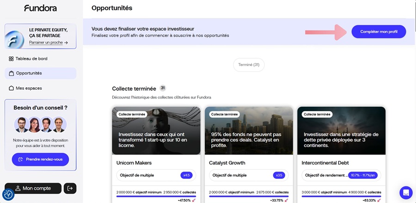Open Mes espaces section
416x203 pixels.
pyautogui.click(x=40, y=88)
